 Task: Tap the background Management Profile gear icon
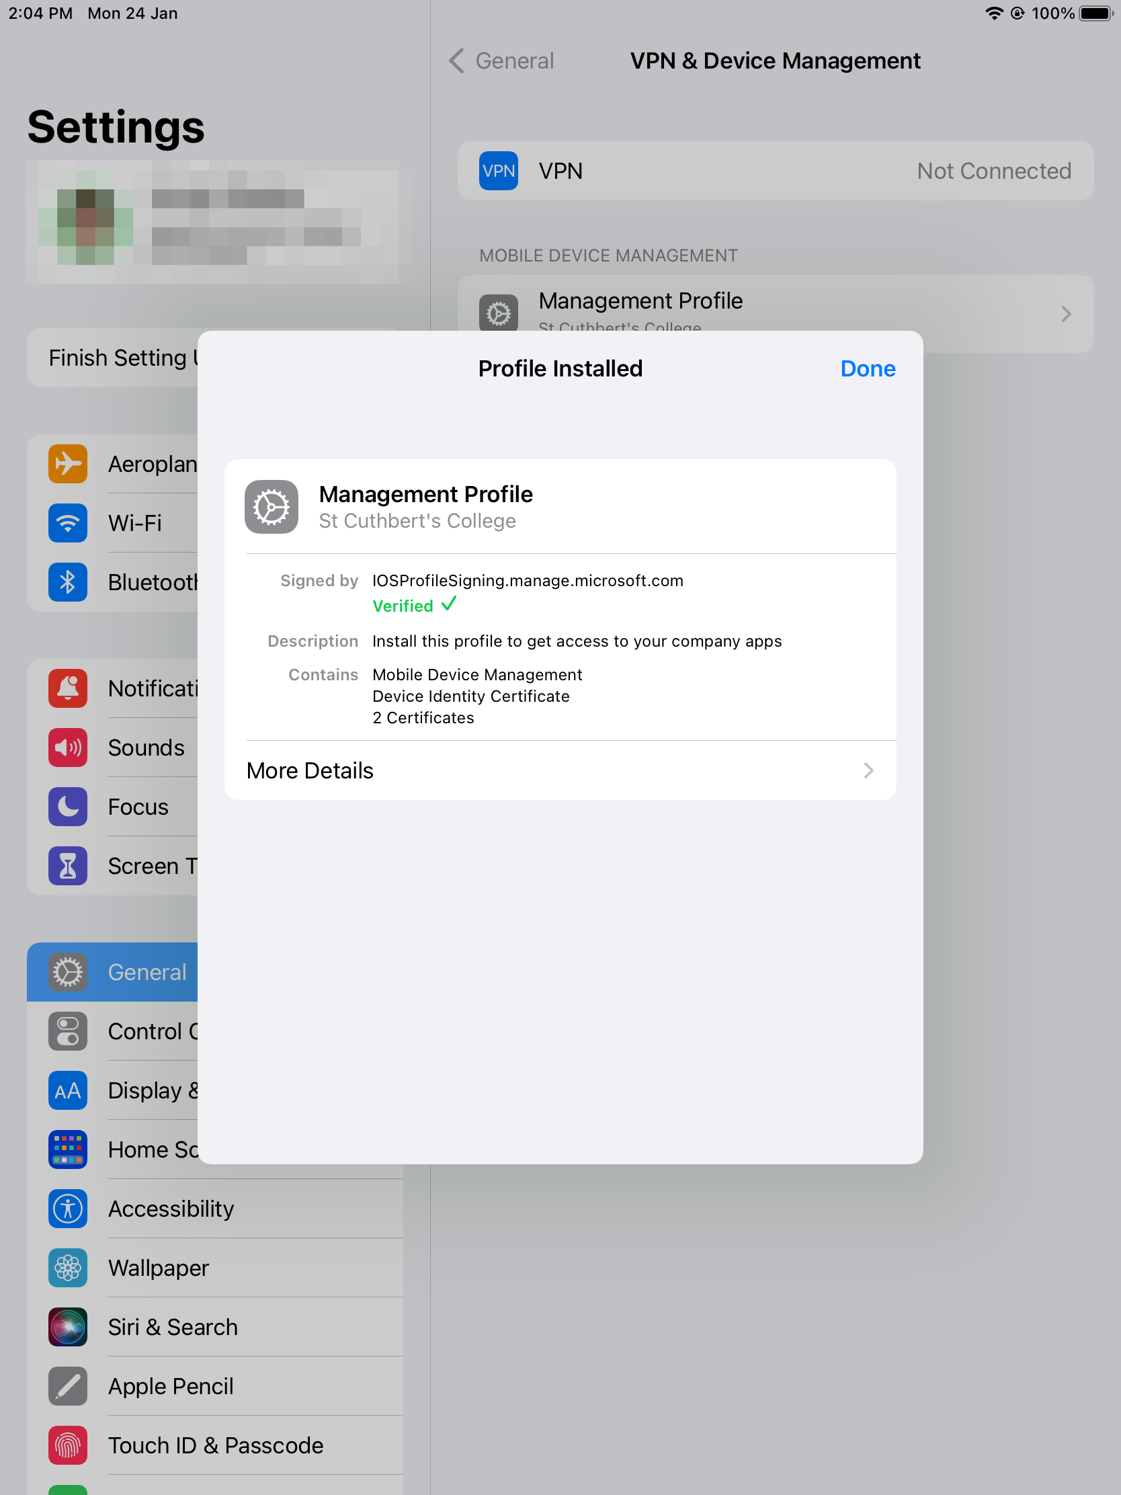pos(499,313)
